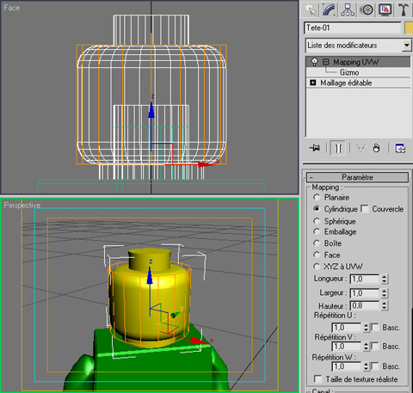
Task: Click the Hauteur value field
Action: 365,305
